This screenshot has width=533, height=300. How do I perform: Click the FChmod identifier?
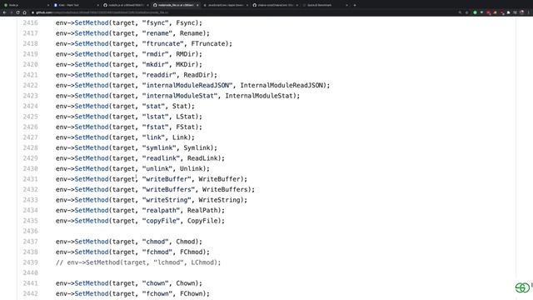(191, 252)
